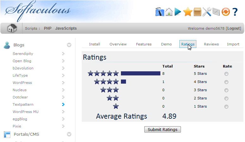This screenshot has height=142, width=245.
Task: Open b2evolution in the sidebar
Action: 23,68
